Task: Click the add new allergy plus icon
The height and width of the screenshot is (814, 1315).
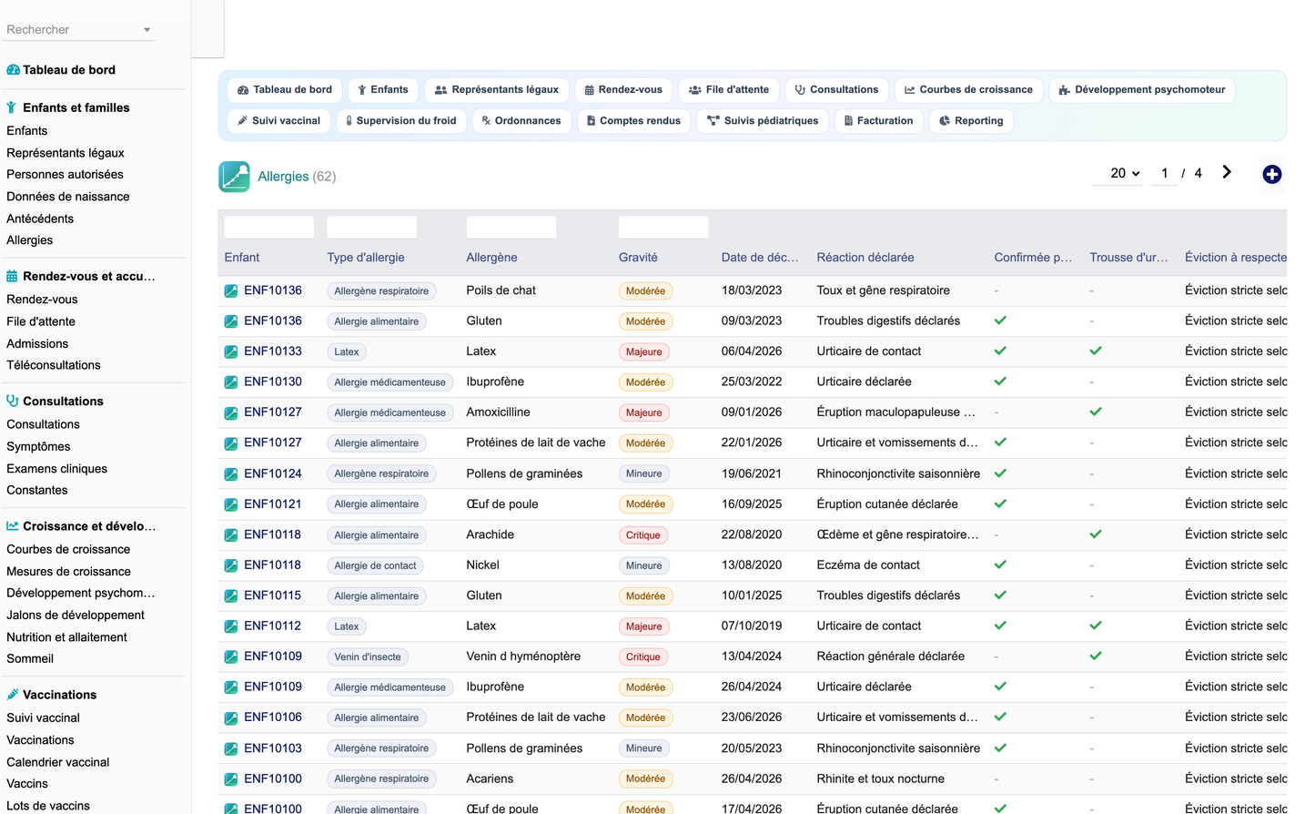Action: [x=1271, y=174]
